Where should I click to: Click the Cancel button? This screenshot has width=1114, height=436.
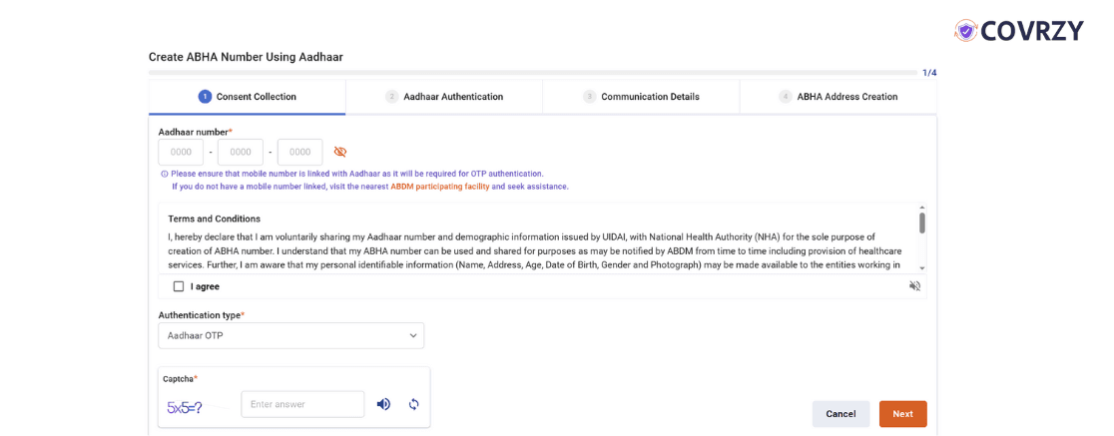(840, 414)
